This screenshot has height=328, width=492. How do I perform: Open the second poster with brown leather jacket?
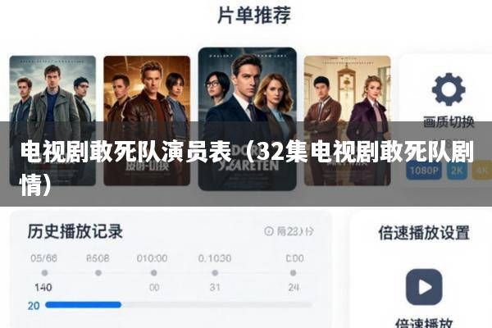point(147,121)
